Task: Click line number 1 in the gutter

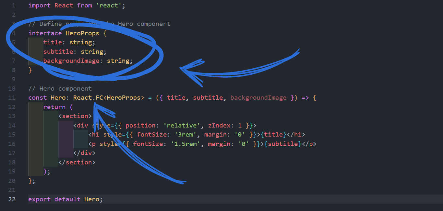Action: tap(13, 6)
